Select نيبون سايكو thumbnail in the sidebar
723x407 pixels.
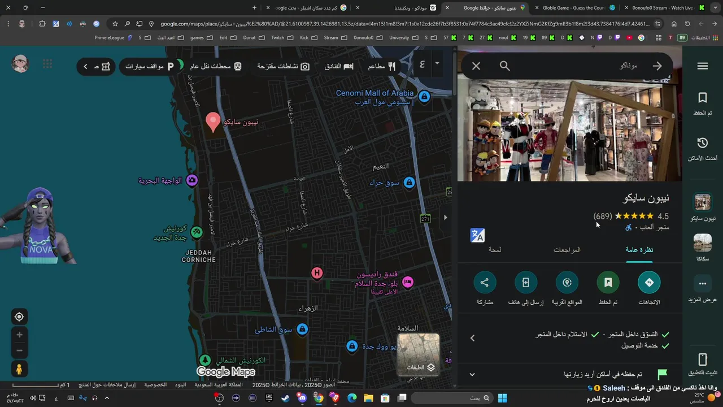click(x=703, y=202)
